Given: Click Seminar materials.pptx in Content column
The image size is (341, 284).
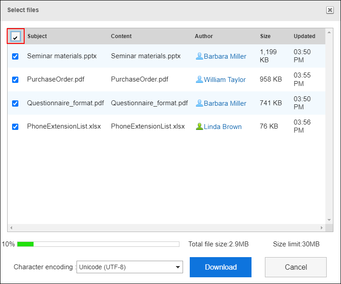Looking at the screenshot, I should tap(146, 56).
